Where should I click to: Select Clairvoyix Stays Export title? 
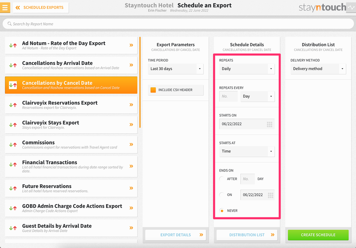[51, 123]
